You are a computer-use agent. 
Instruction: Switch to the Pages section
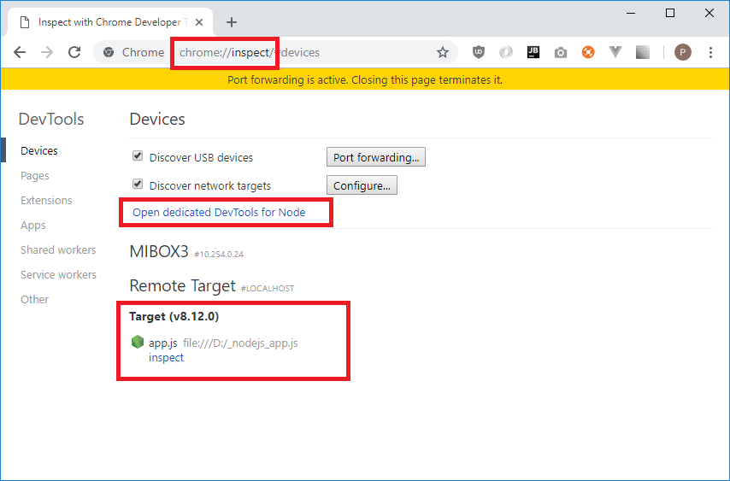coord(34,176)
